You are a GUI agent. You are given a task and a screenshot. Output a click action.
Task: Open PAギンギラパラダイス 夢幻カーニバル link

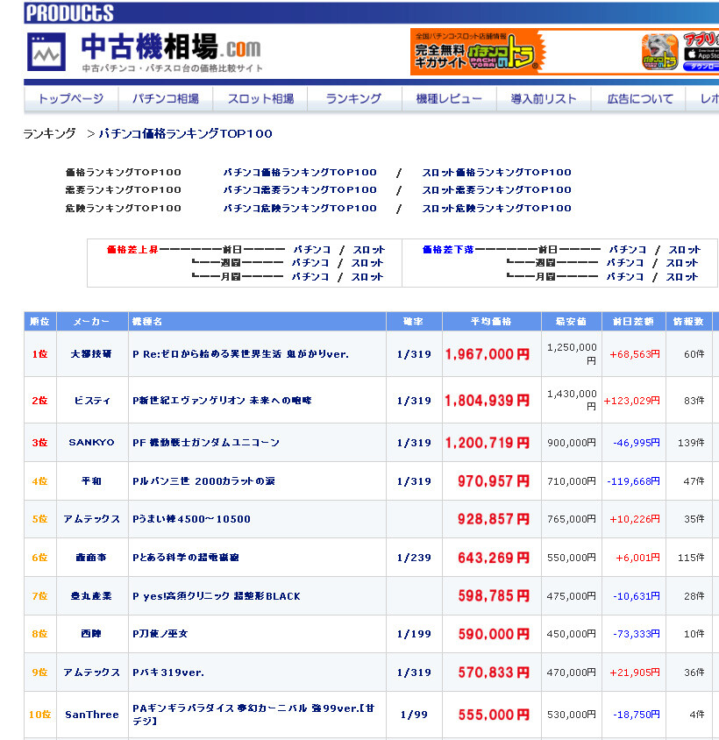(x=253, y=715)
